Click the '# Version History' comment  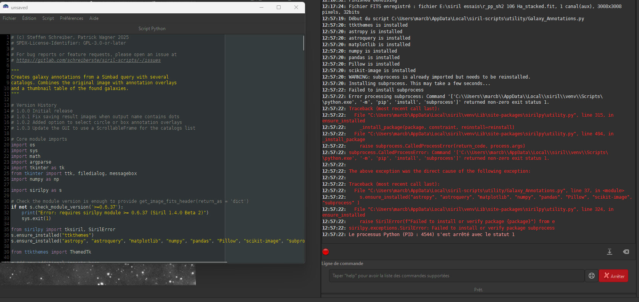pyautogui.click(x=34, y=105)
